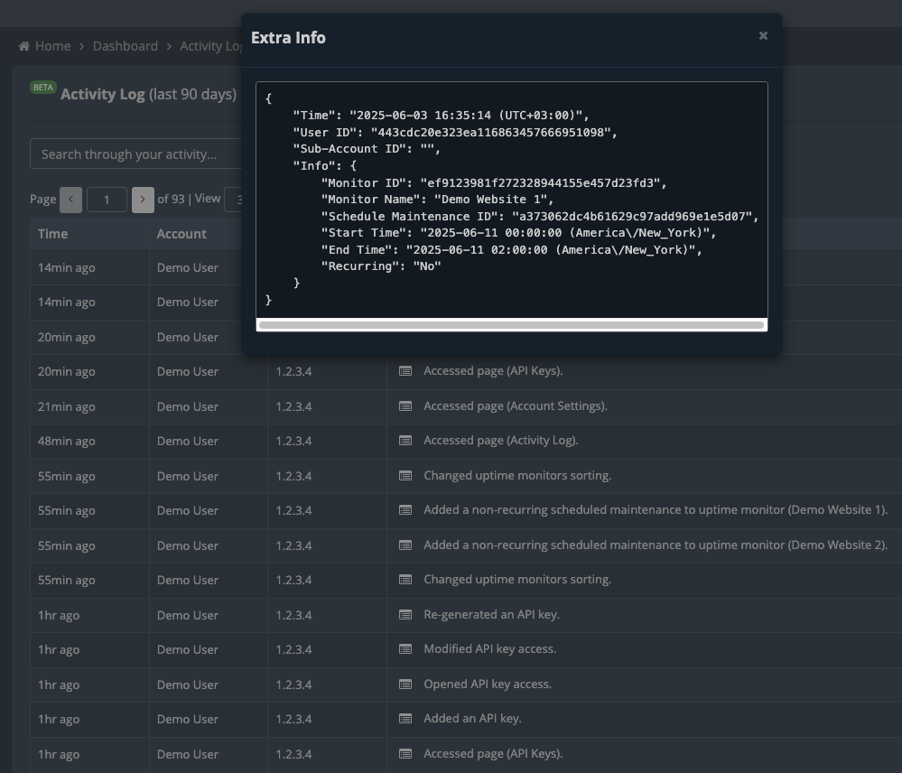Open extra info icon for API Keys row at 20min ago
This screenshot has height=773, width=902.
(x=405, y=371)
